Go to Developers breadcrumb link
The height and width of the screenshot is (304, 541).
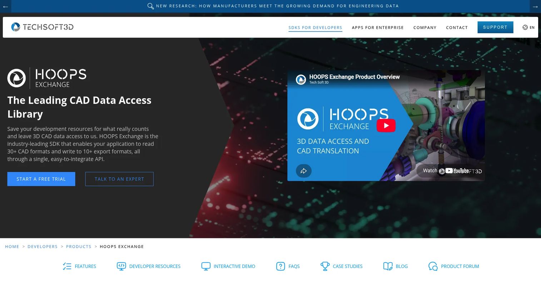coord(43,246)
